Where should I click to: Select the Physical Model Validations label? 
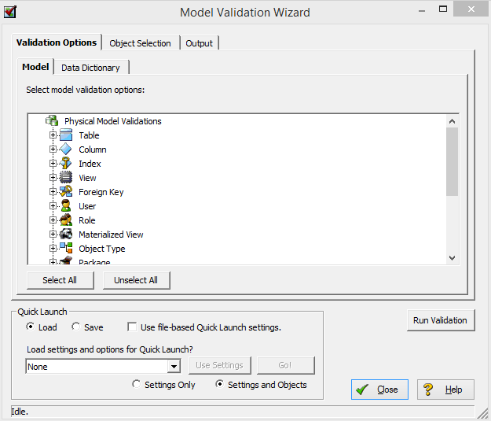click(112, 121)
